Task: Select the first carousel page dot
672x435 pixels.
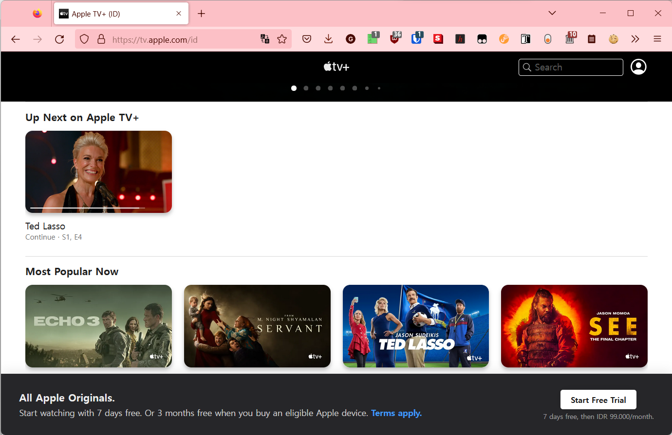Action: point(294,88)
